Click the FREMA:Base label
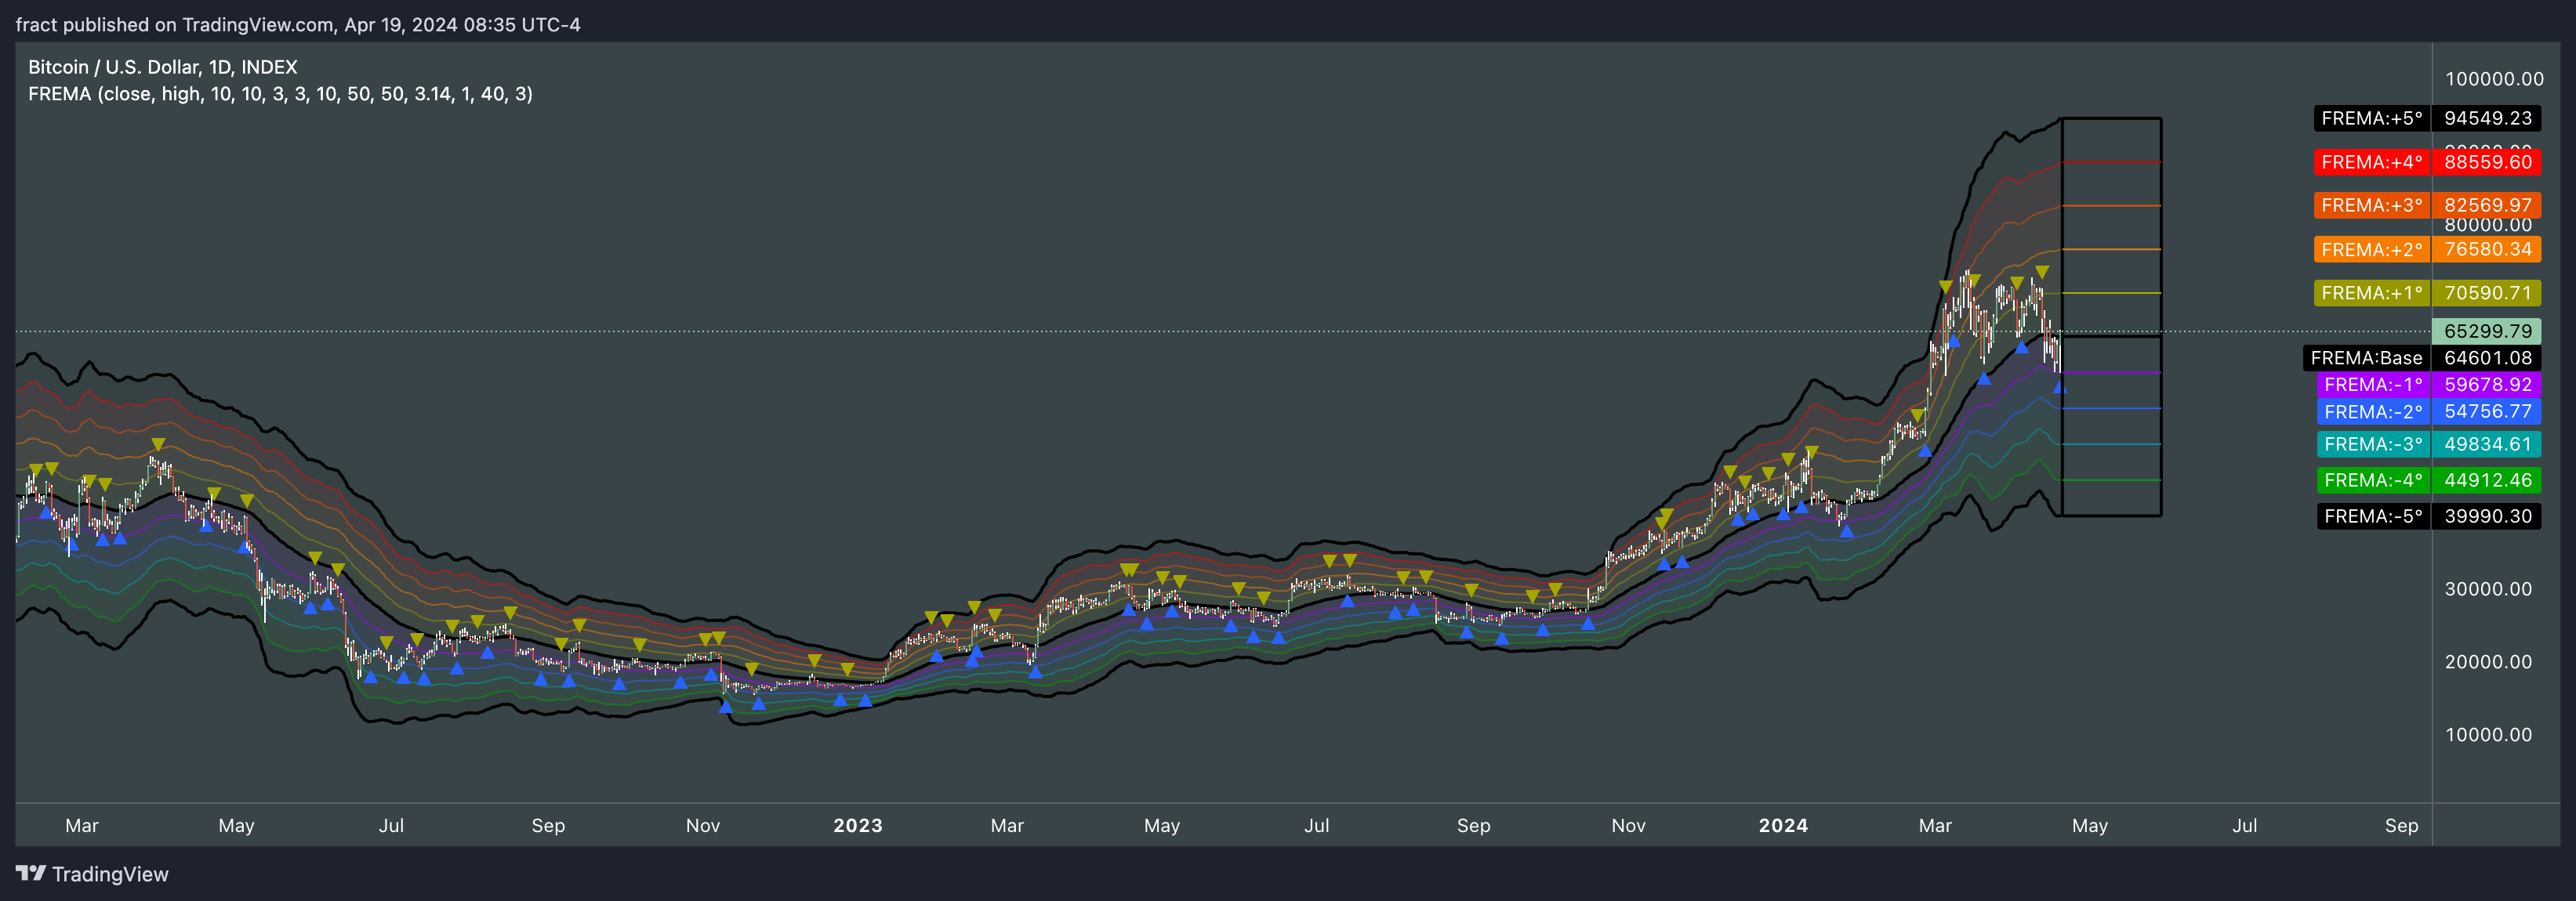2576x901 pixels. 2366,357
